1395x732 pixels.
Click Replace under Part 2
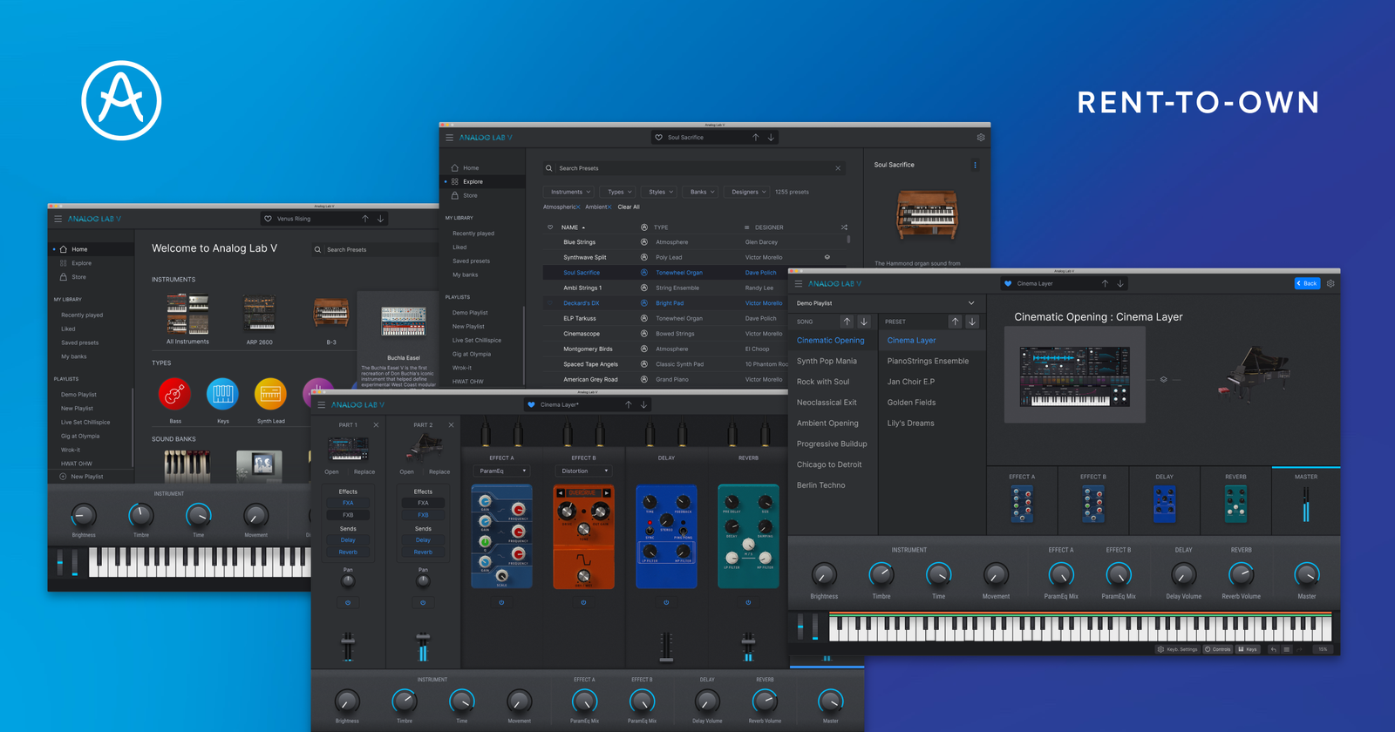(439, 472)
